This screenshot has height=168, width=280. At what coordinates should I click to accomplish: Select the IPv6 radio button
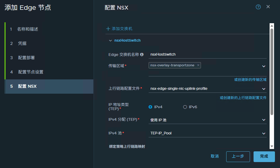[x=185, y=107]
